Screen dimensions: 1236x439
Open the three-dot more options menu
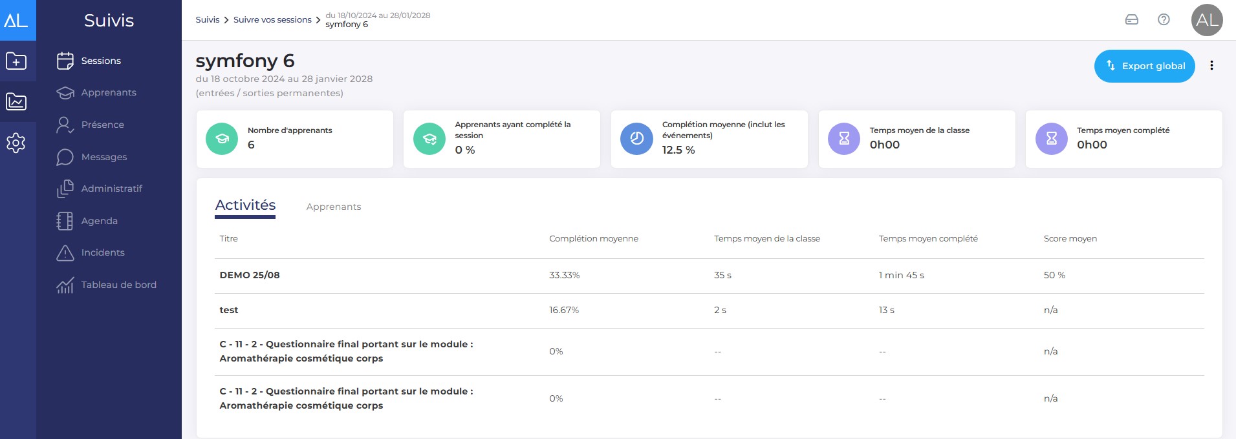(1211, 65)
